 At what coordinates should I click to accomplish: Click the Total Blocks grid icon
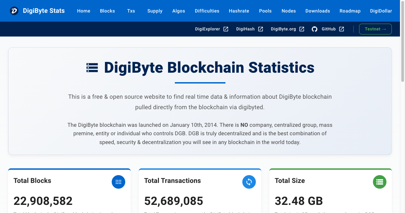118,182
